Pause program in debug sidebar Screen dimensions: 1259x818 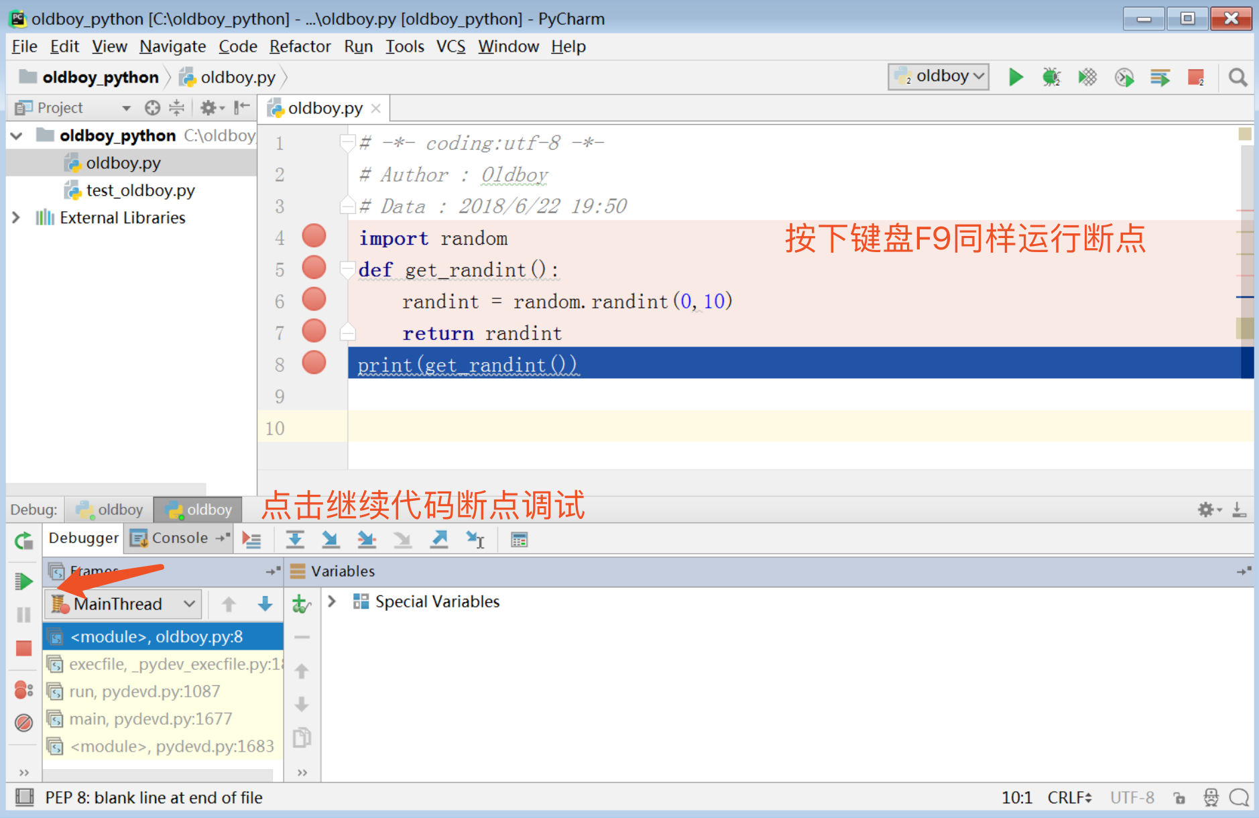[23, 615]
